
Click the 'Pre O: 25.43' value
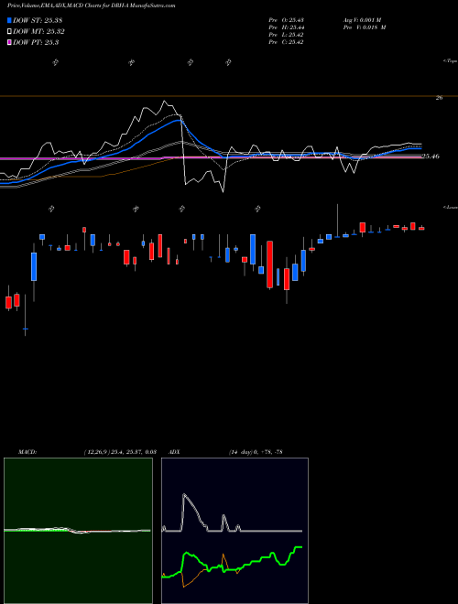coord(286,20)
